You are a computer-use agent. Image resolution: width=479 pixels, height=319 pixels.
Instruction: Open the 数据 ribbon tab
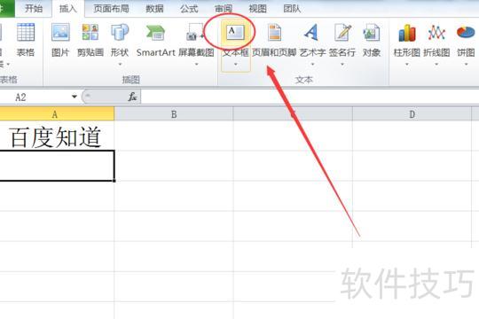coord(154,9)
